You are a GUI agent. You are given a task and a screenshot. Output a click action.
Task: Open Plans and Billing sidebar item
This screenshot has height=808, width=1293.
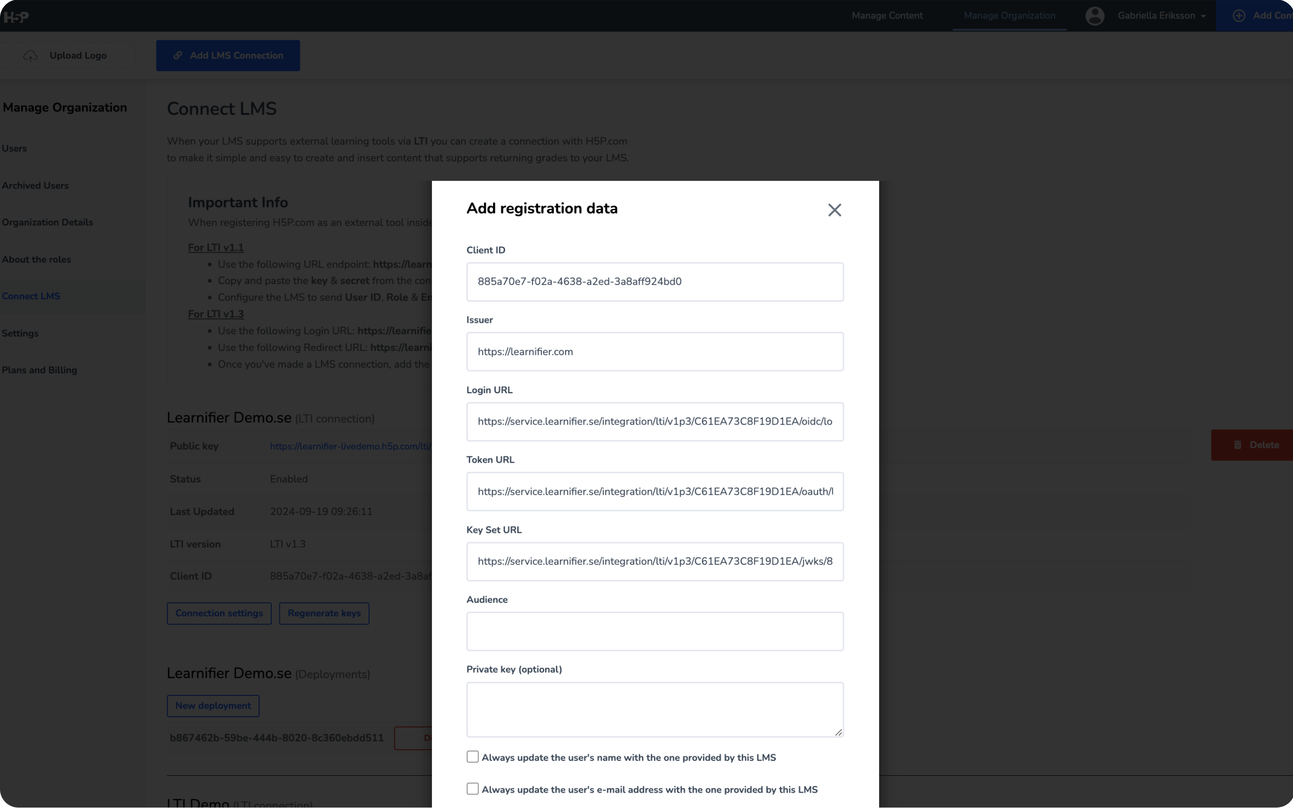(39, 370)
